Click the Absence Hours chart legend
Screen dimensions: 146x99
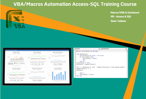pos(16,64)
